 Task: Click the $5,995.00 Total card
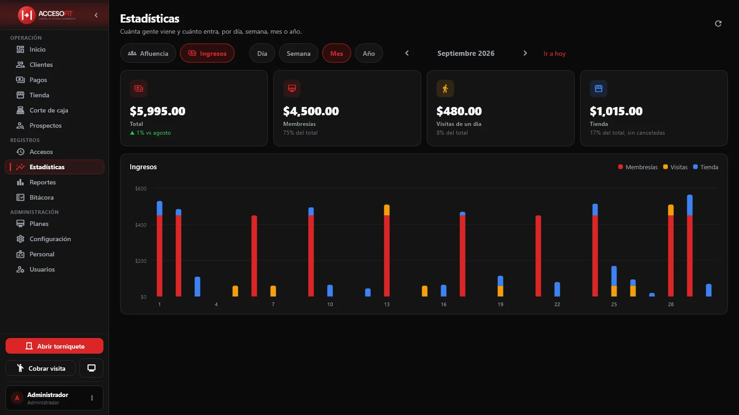click(194, 108)
